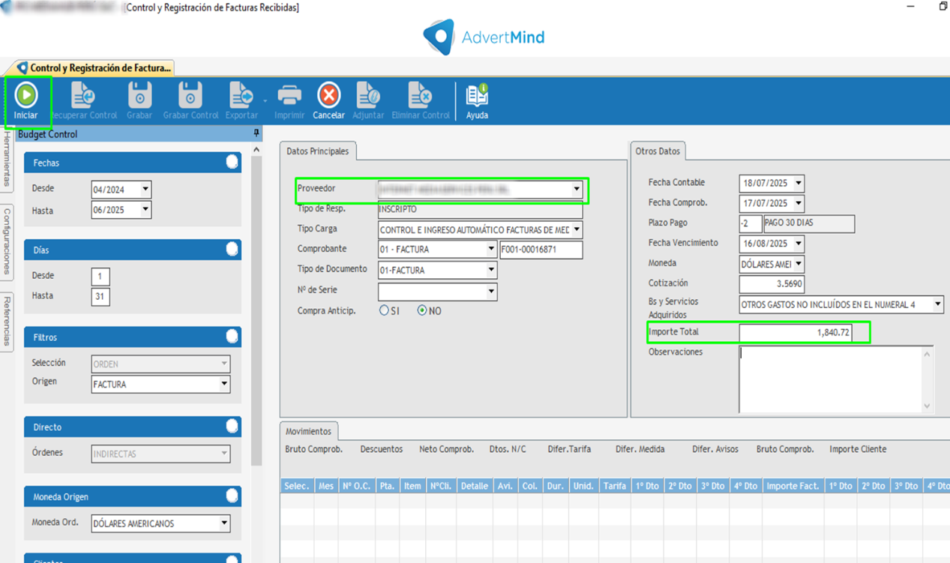Toggle the Directo section round button

click(232, 426)
